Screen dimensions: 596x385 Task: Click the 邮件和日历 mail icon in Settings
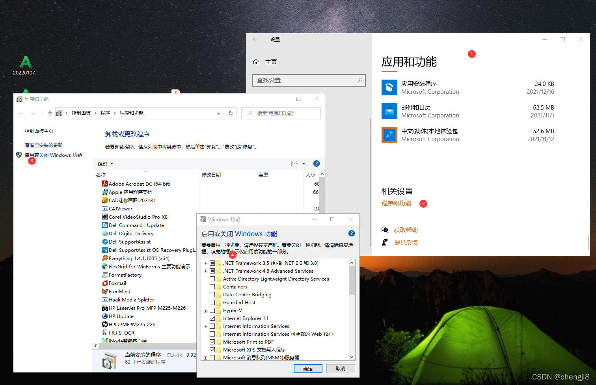pyautogui.click(x=389, y=111)
